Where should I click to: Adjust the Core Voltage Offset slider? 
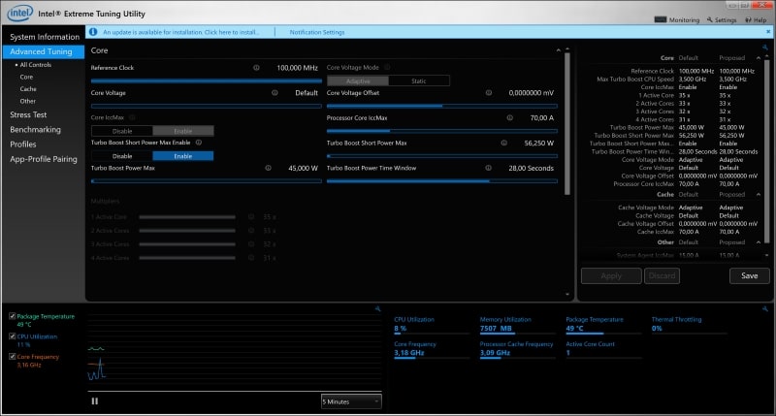(442, 106)
